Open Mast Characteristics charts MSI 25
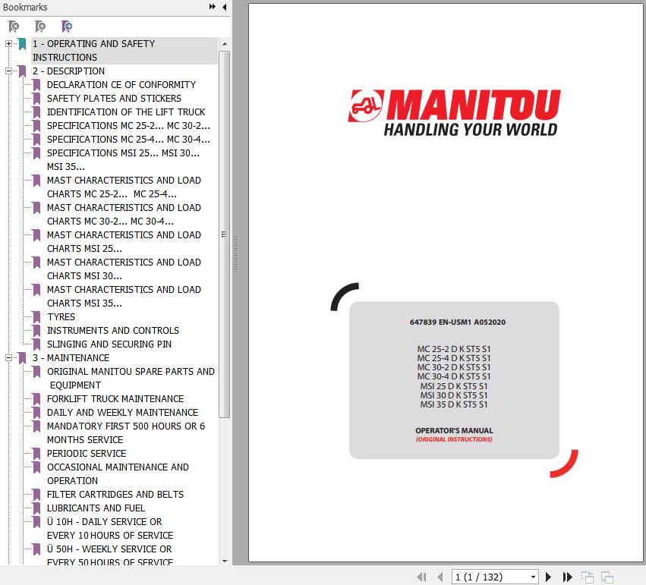Image resolution: width=646 pixels, height=585 pixels. tap(124, 241)
